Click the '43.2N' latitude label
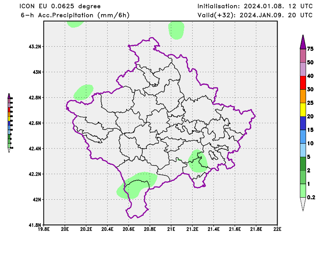The height and width of the screenshot is (255, 330). (x=35, y=47)
